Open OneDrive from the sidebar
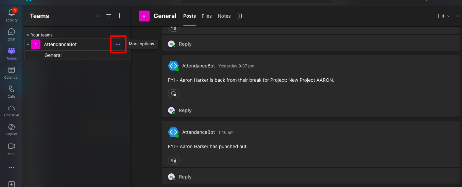The height and width of the screenshot is (187, 462). point(12,110)
